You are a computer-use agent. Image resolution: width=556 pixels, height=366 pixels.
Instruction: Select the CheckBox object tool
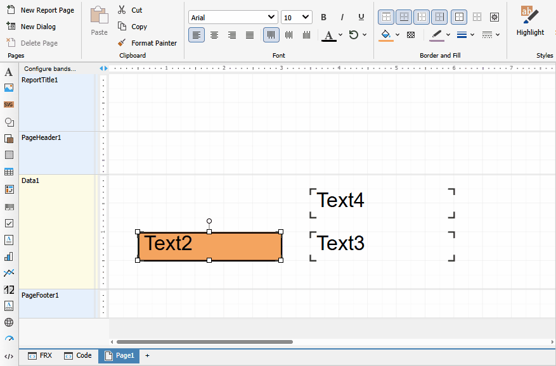click(9, 224)
